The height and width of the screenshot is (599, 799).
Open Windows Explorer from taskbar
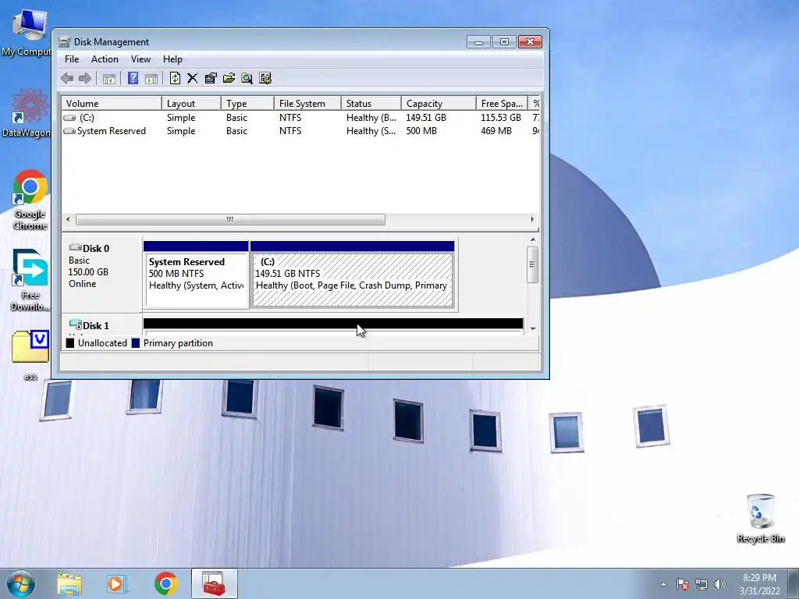[x=69, y=583]
